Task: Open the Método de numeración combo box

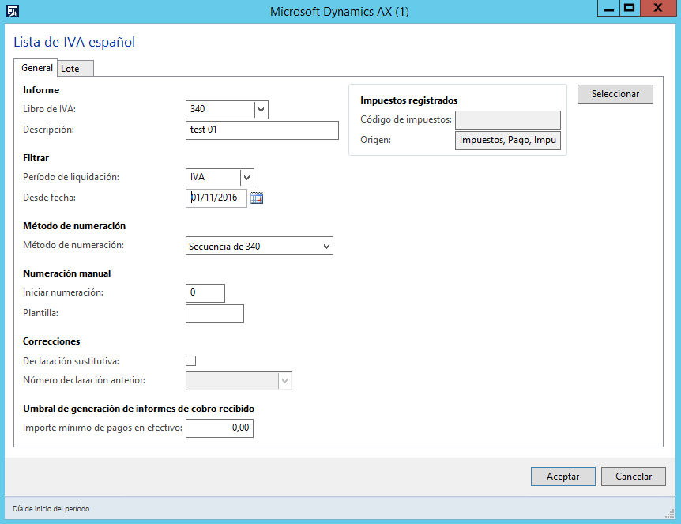Action: 259,246
